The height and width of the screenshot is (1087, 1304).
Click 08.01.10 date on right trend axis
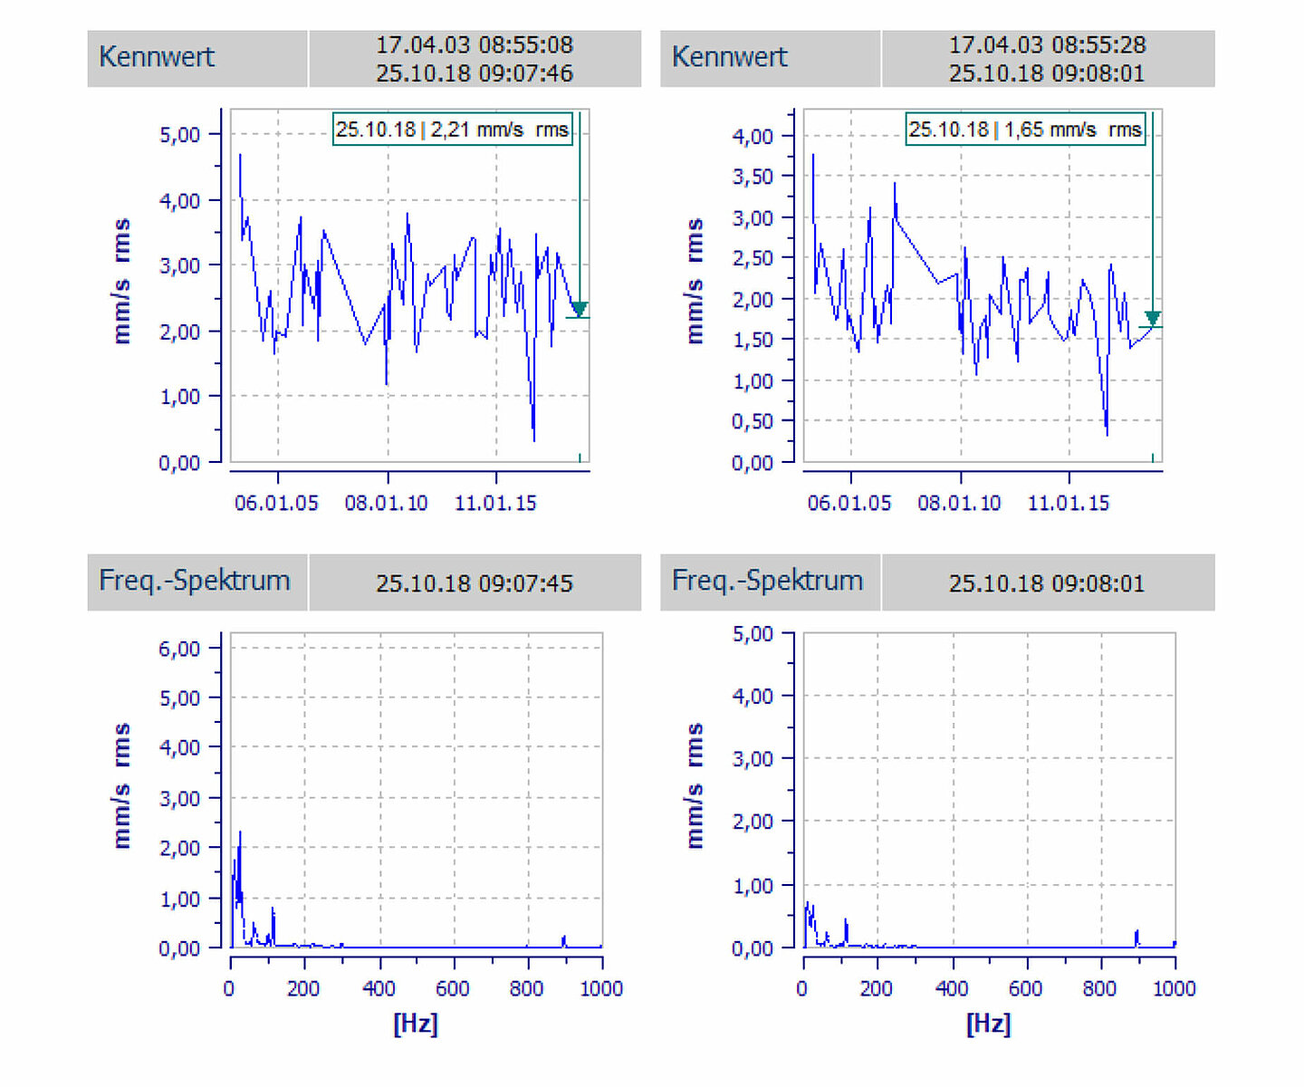pyautogui.click(x=960, y=504)
